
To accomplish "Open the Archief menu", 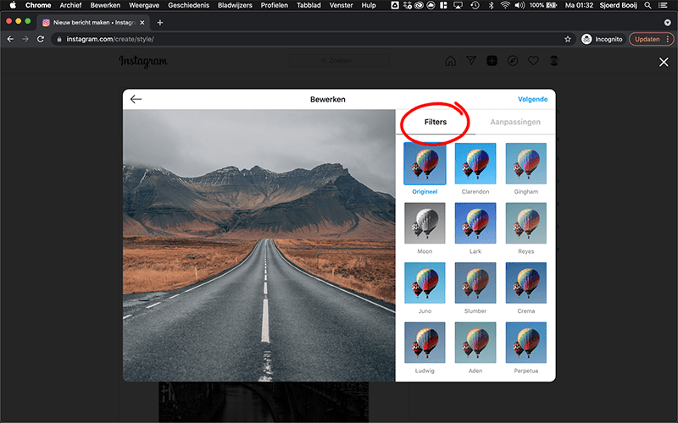I will (x=70, y=5).
